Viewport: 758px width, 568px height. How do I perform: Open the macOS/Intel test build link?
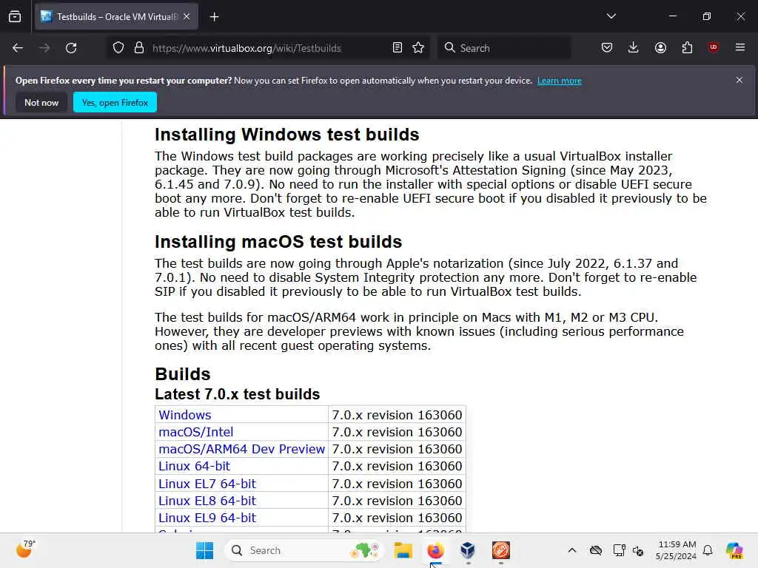tap(195, 432)
